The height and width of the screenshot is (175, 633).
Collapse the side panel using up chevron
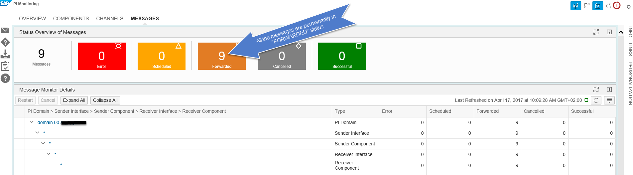pos(621,32)
